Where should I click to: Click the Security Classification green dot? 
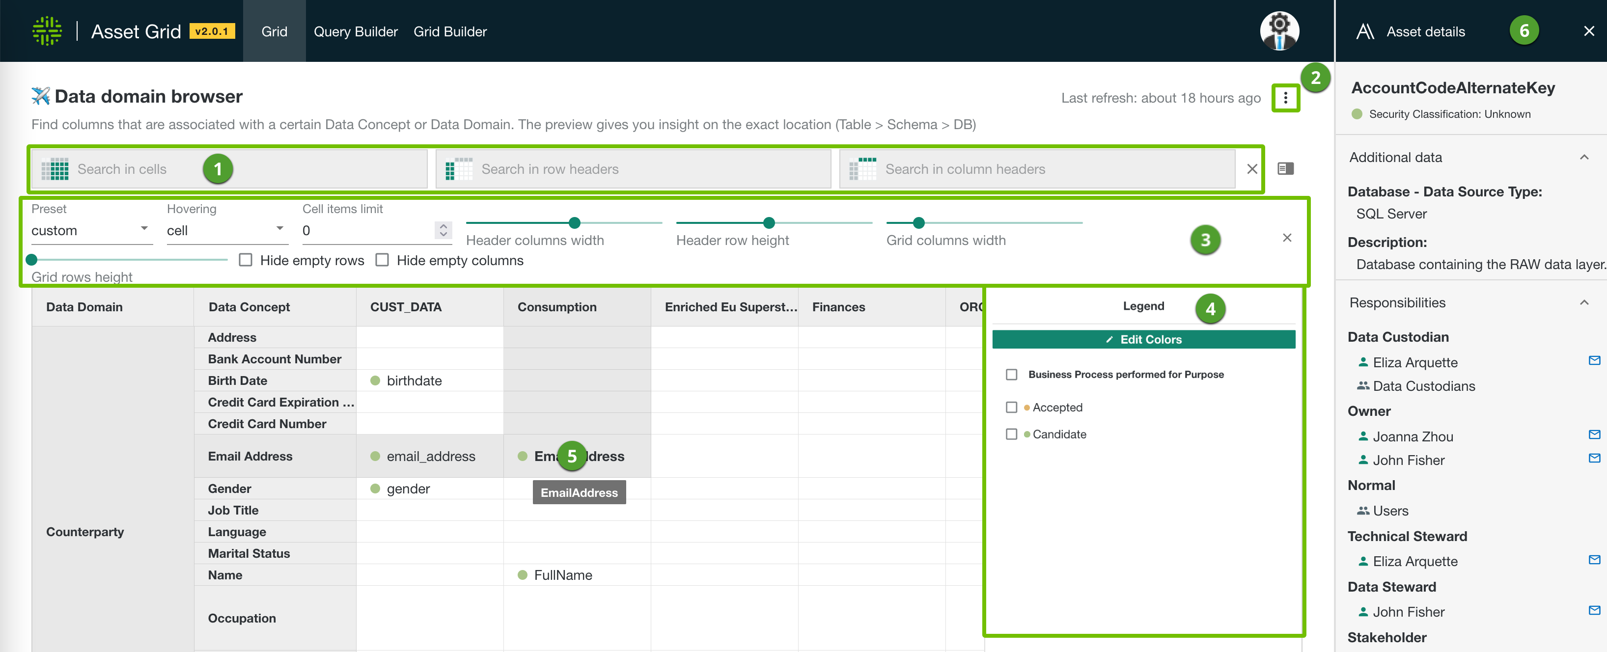(1356, 114)
